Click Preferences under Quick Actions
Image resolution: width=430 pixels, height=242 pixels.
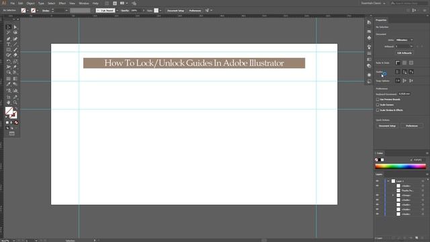coord(412,126)
